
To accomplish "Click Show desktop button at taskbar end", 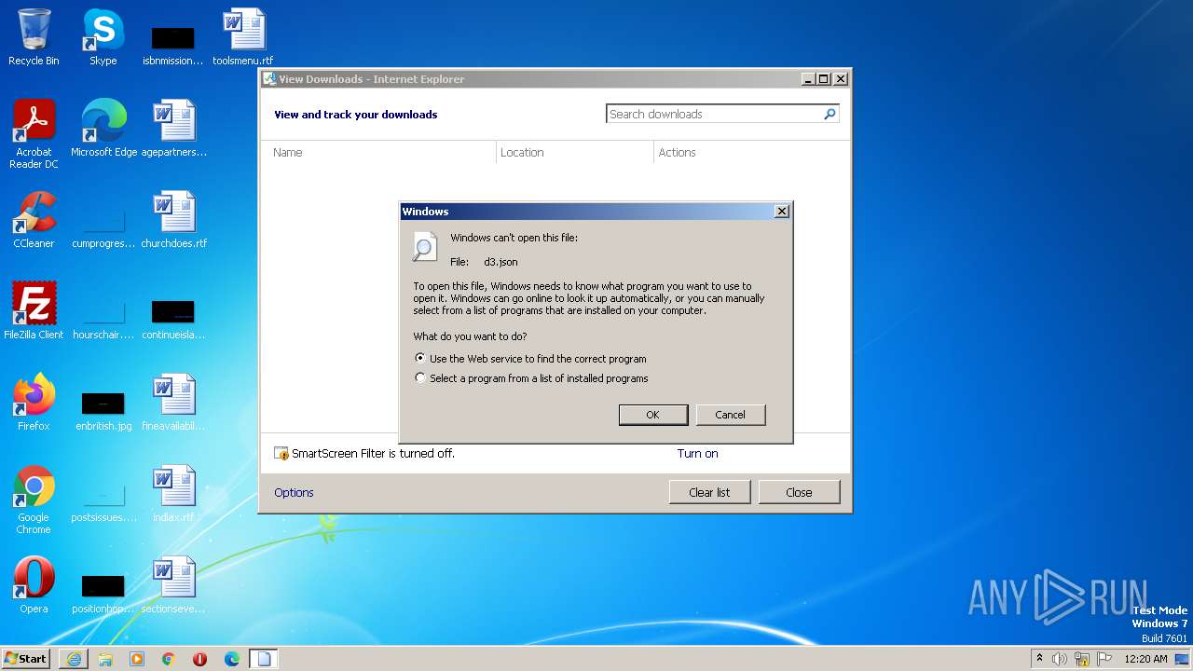I will [1183, 659].
